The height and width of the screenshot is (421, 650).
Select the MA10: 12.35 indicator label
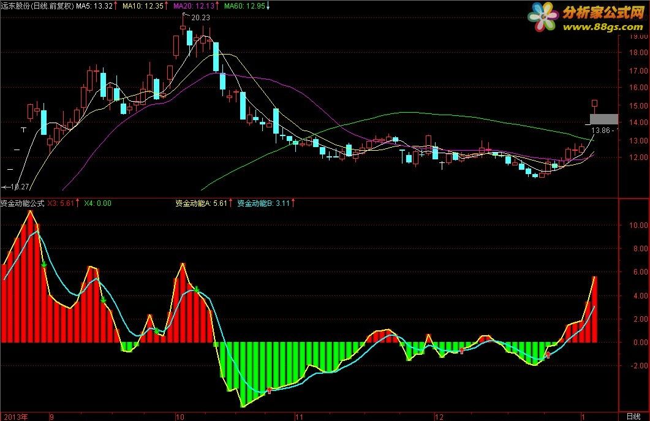coord(143,6)
